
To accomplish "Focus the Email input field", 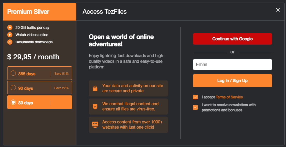I will click(x=232, y=65).
